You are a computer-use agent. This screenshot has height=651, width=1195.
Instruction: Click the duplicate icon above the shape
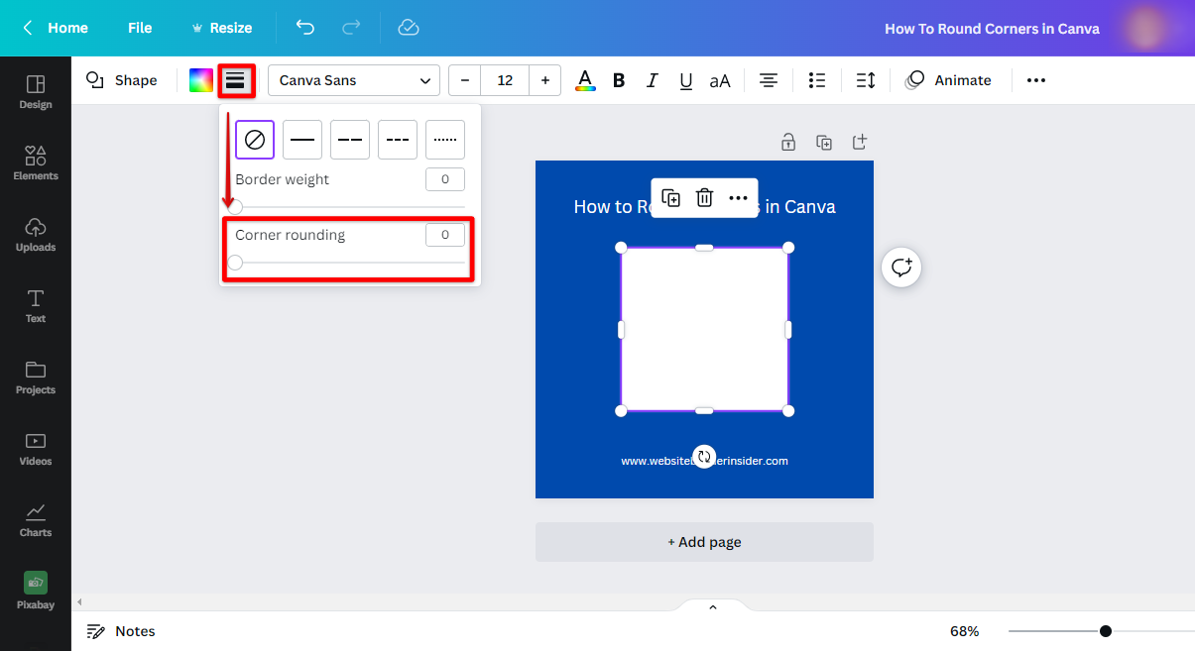click(670, 198)
